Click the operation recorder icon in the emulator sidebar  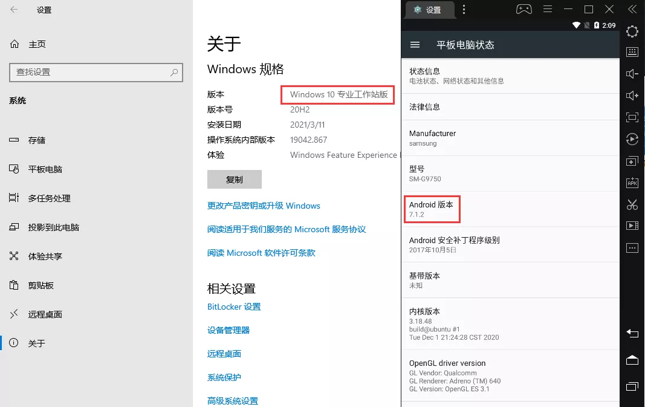pyautogui.click(x=632, y=139)
